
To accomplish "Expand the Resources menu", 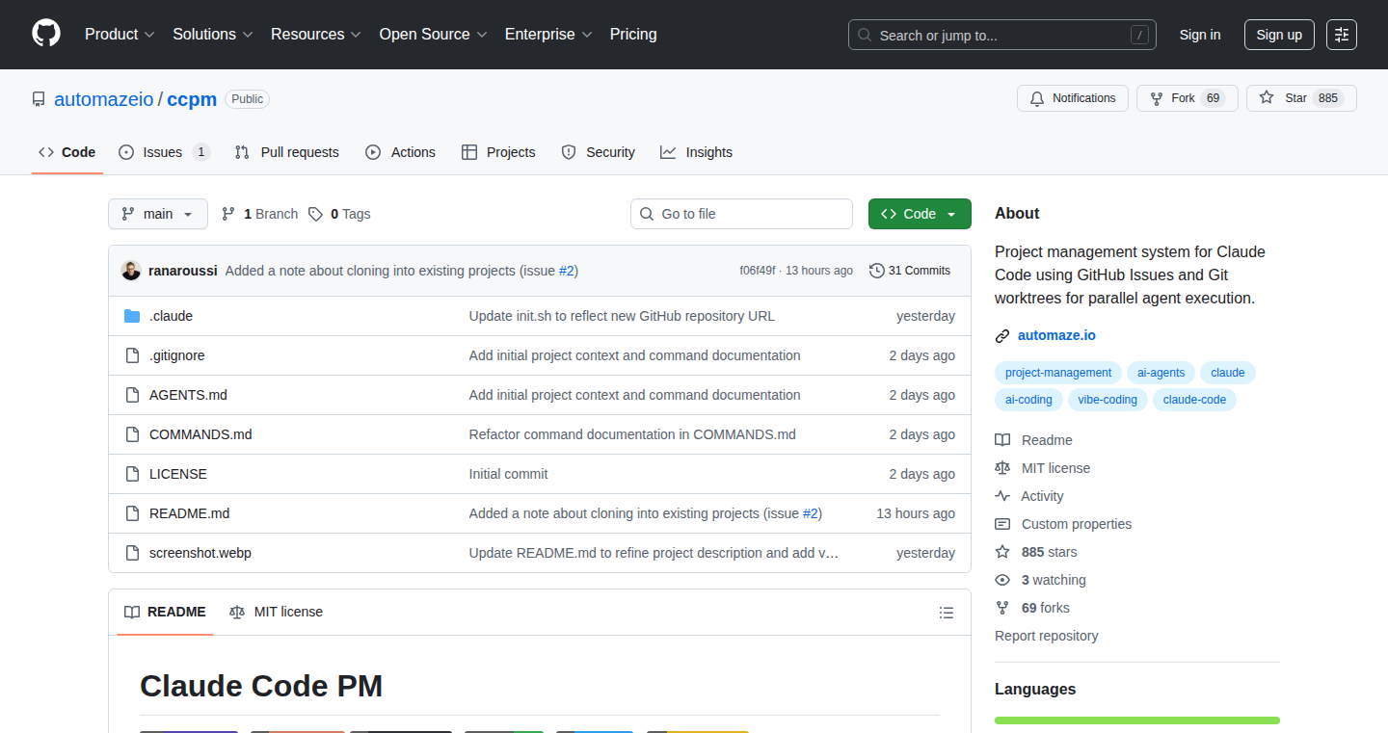I will point(316,34).
